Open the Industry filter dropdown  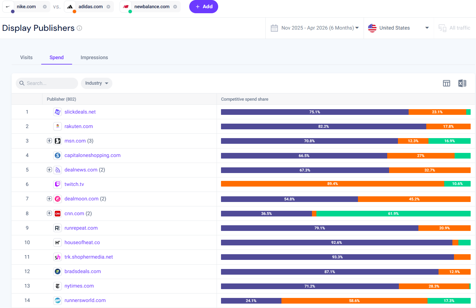[x=97, y=83]
